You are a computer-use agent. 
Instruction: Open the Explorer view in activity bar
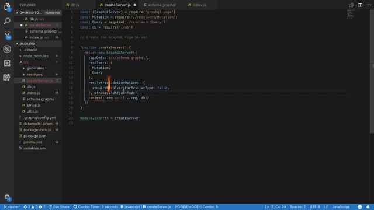coord(7,7)
